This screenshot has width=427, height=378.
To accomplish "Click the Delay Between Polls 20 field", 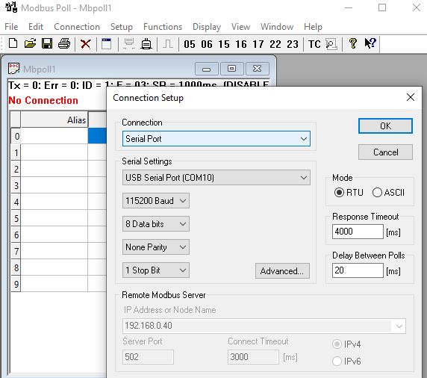I will pyautogui.click(x=358, y=270).
